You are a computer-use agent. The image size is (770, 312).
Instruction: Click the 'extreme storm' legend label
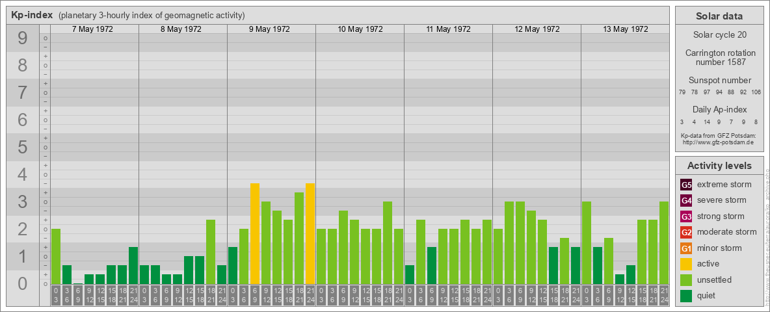(724, 185)
